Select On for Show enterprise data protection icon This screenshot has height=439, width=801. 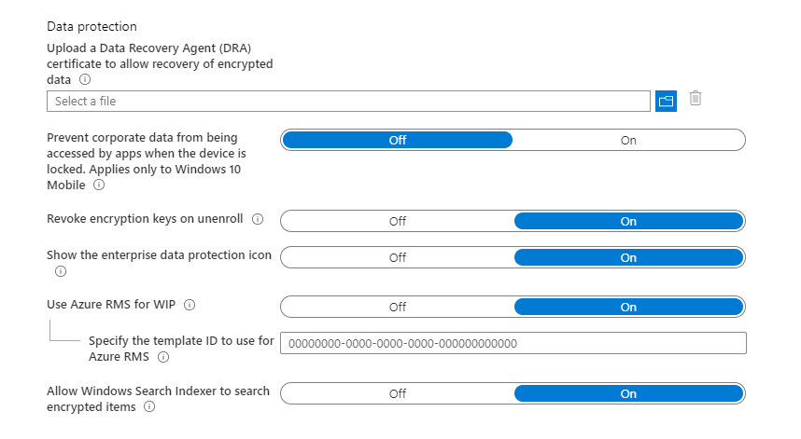[x=628, y=257]
